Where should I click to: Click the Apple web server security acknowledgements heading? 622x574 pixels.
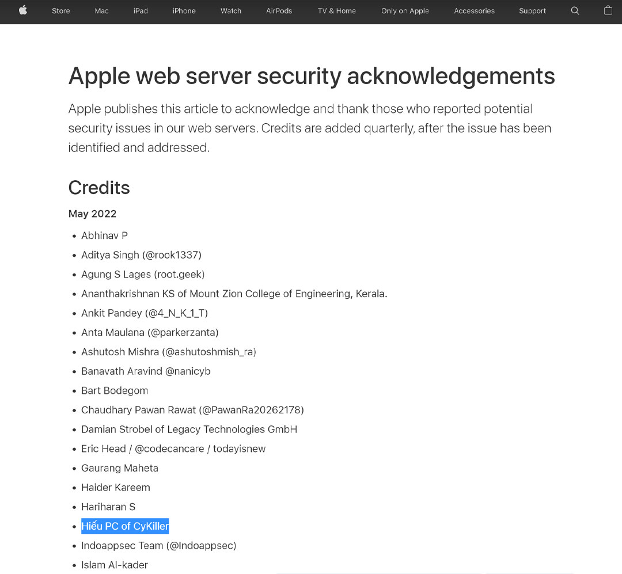coord(312,75)
